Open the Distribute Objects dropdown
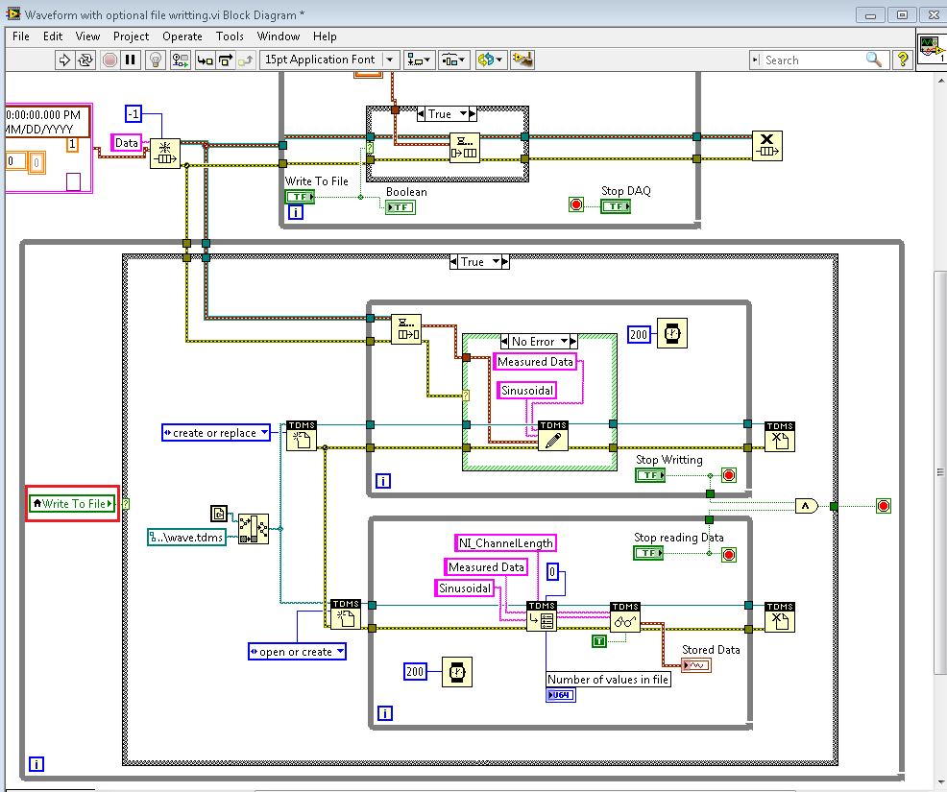Viewport: 947px width, 792px height. [453, 60]
